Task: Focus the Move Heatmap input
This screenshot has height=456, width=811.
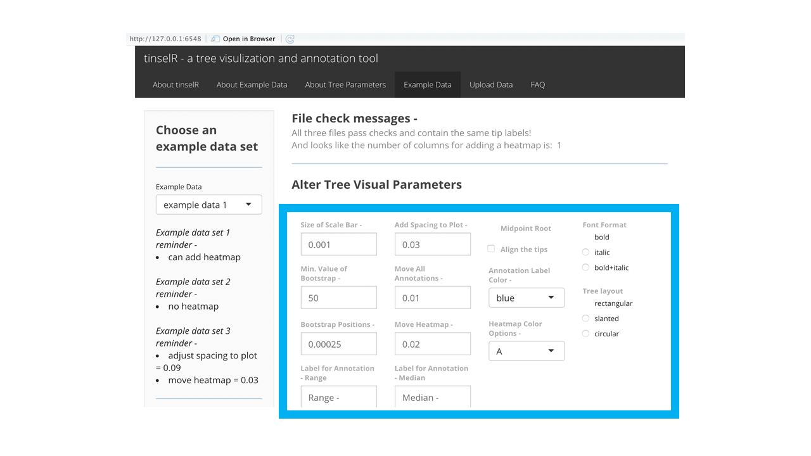Action: pos(433,344)
